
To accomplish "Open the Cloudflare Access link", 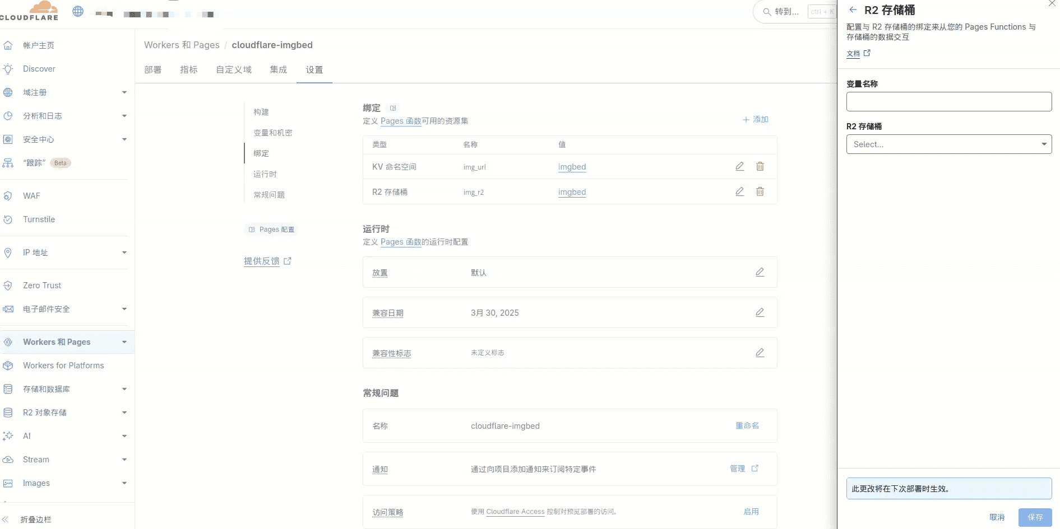I will (515, 512).
